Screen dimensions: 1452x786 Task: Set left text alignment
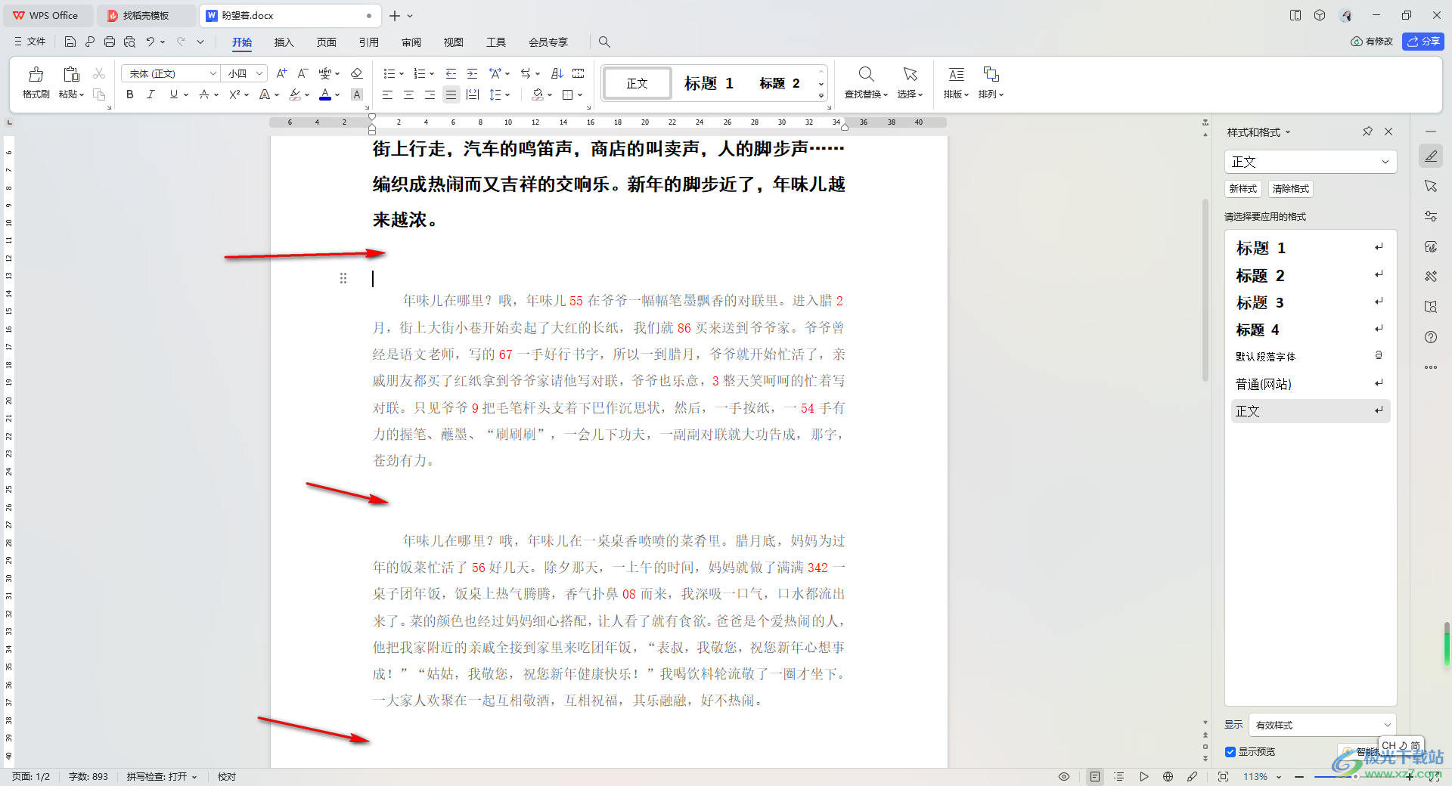tap(387, 94)
